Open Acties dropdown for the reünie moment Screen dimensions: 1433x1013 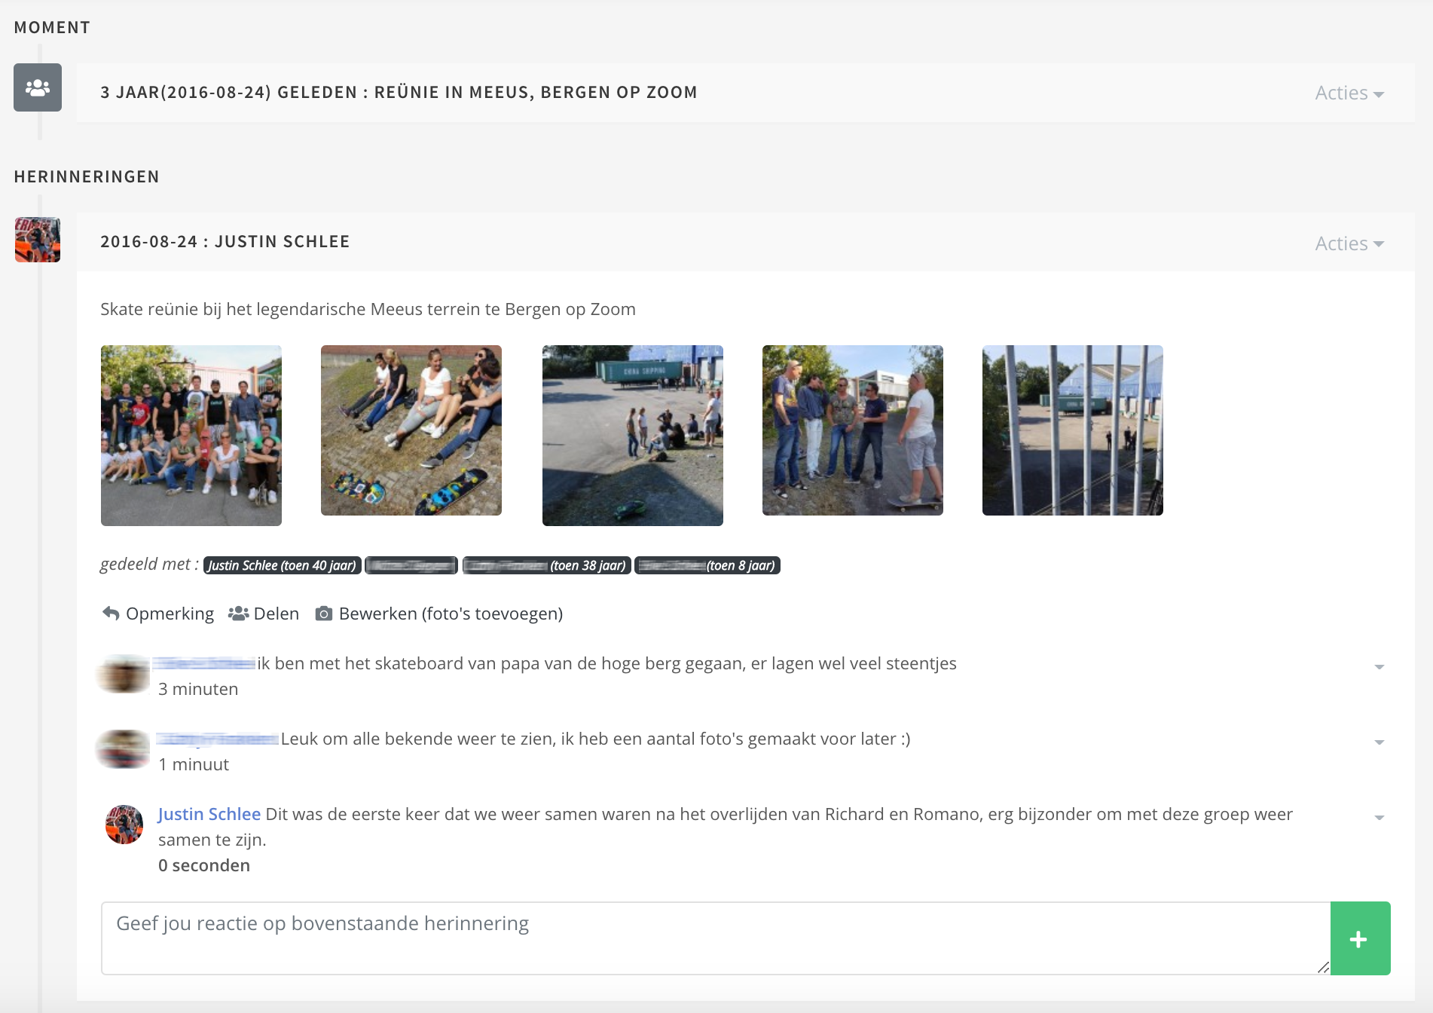pyautogui.click(x=1349, y=93)
